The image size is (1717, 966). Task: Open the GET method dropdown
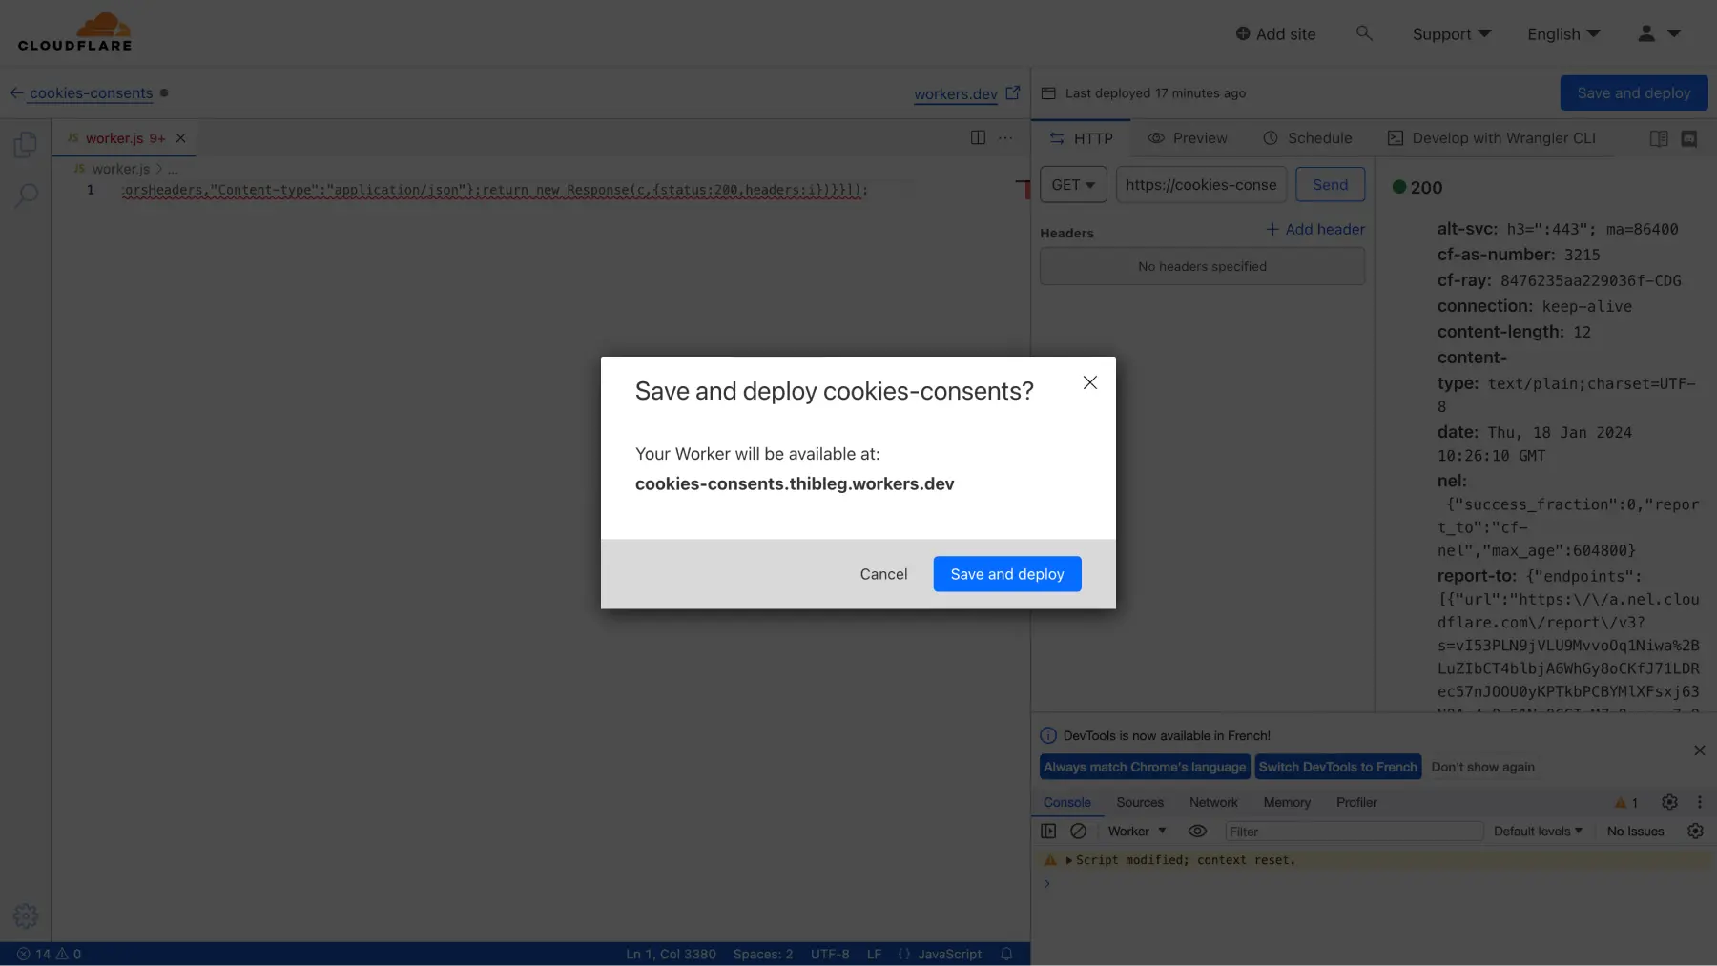click(1073, 185)
